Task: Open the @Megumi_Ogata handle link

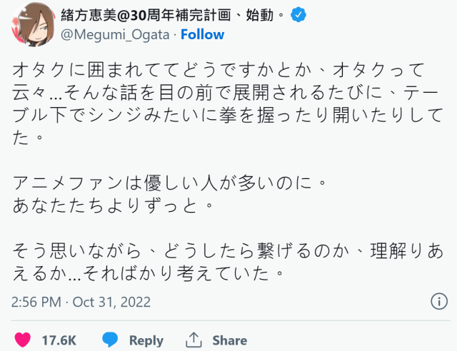Action: (x=114, y=34)
